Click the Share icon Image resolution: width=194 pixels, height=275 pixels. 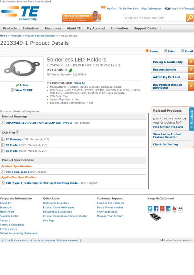pyautogui.click(x=147, y=50)
